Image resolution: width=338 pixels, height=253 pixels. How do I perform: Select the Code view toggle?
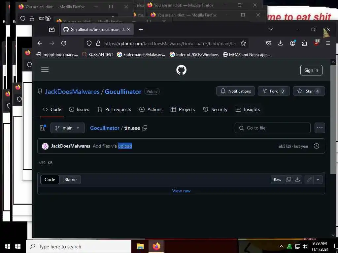coord(50,180)
